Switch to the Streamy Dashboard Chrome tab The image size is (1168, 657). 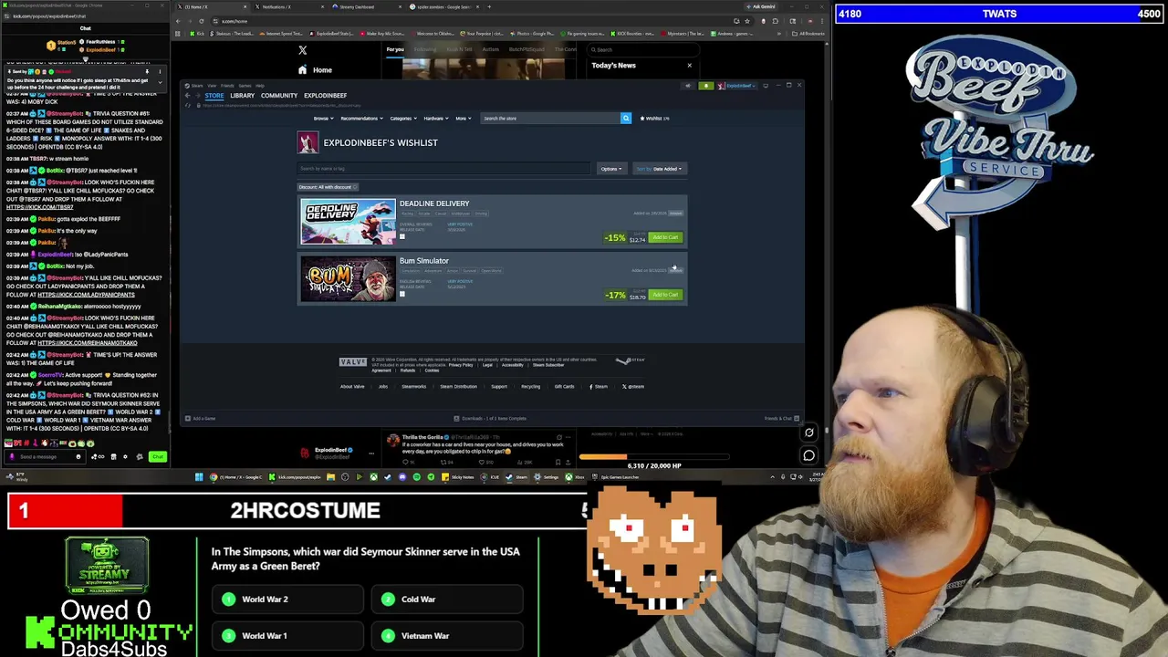point(358,6)
